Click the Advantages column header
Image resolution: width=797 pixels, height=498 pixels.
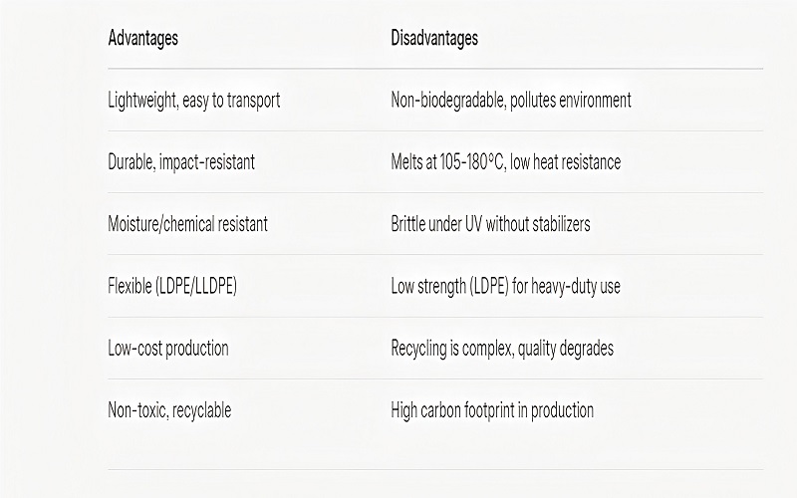142,39
